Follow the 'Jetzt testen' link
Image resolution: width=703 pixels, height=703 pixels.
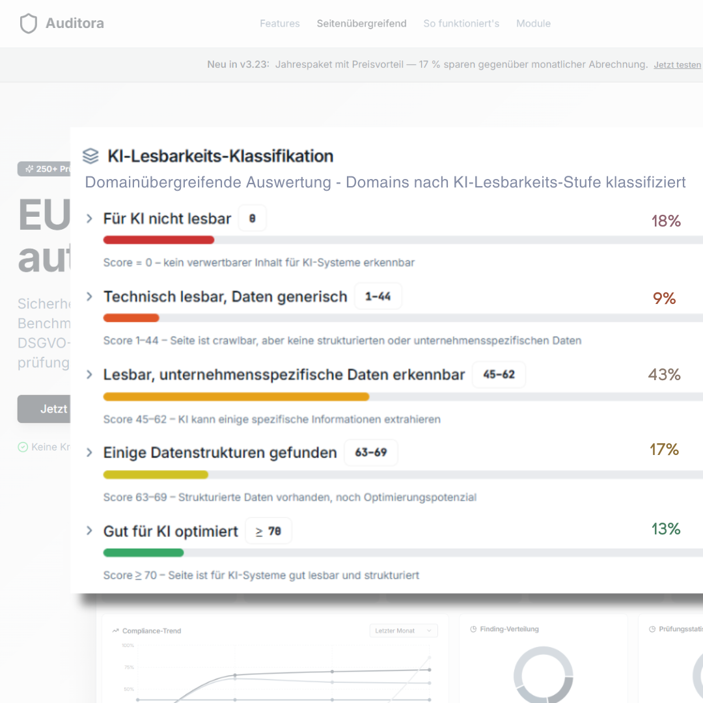(x=677, y=65)
